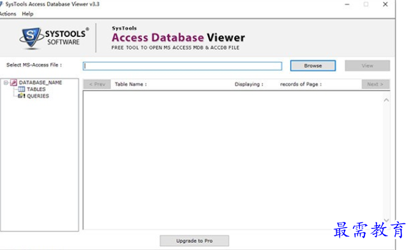Click the greyed View button
This screenshot has height=250, width=411.
point(367,66)
